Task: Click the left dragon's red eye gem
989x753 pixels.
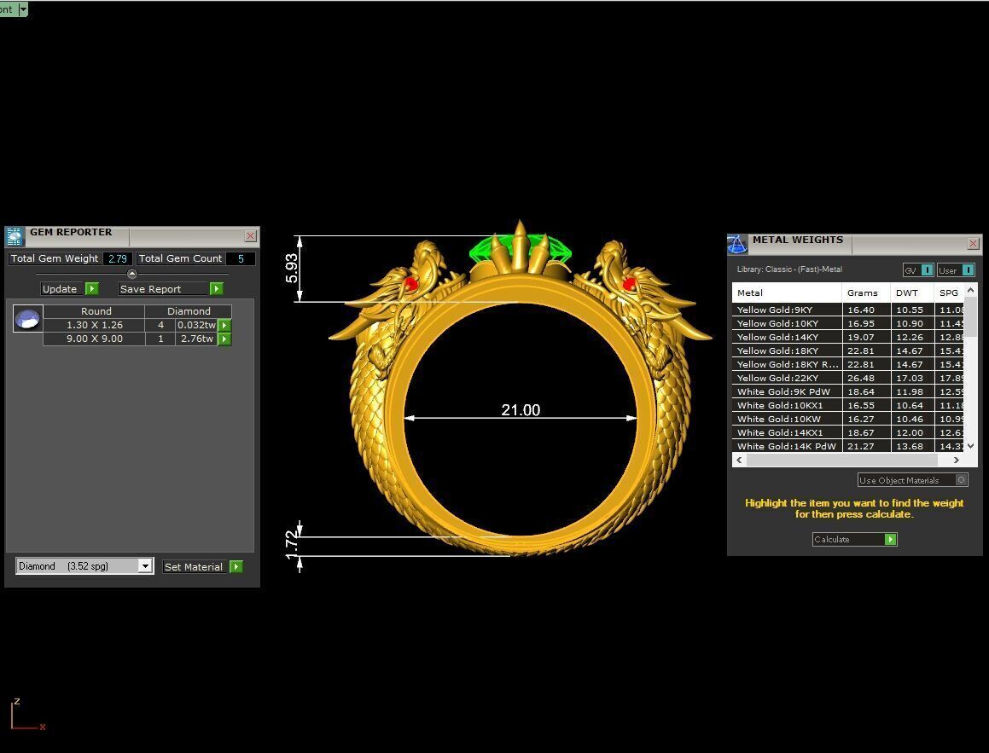Action: pyautogui.click(x=410, y=283)
